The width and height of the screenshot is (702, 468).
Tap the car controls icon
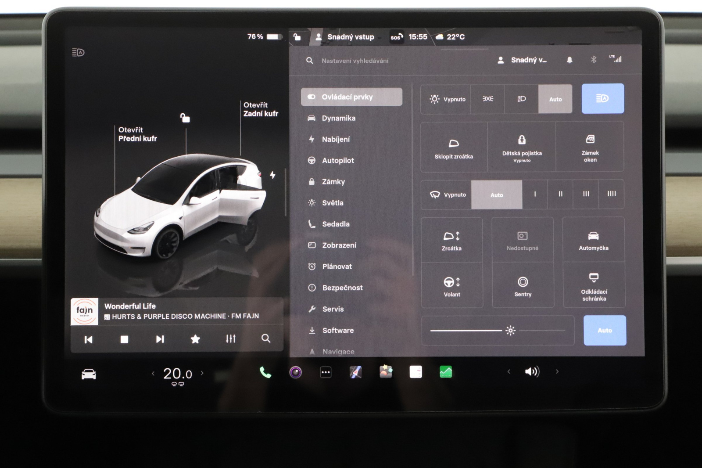[x=89, y=374]
